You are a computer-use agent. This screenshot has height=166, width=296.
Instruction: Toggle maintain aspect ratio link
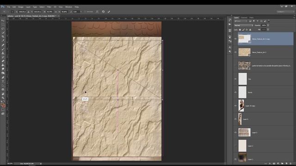pos(55,12)
